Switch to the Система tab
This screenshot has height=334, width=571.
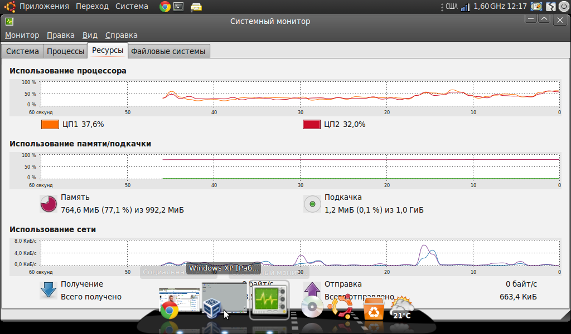22,51
